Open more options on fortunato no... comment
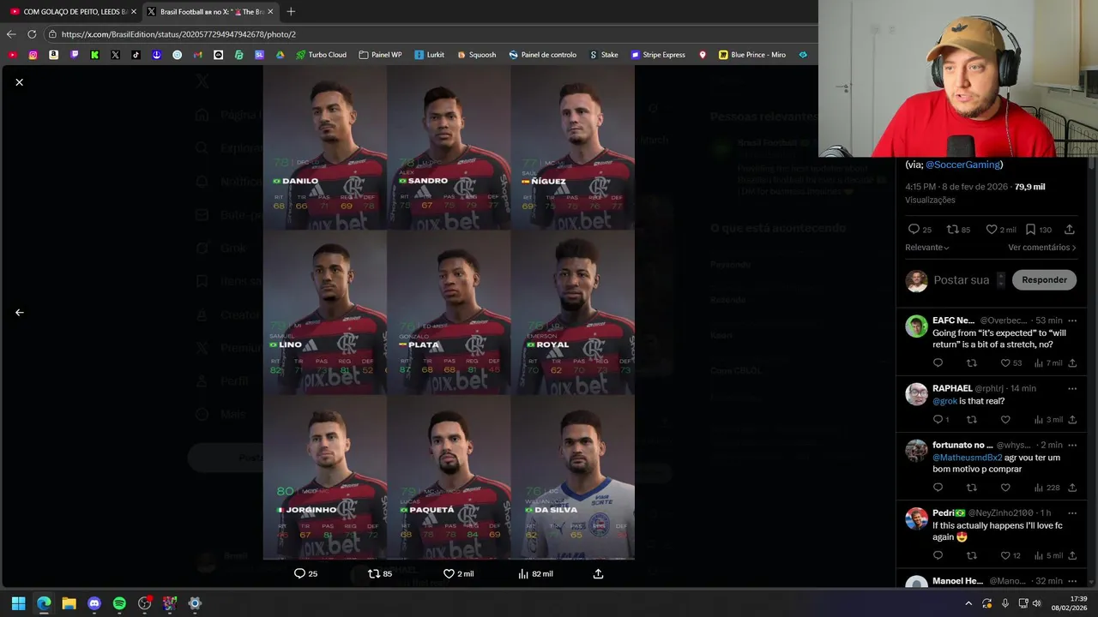The height and width of the screenshot is (617, 1098). [1072, 445]
